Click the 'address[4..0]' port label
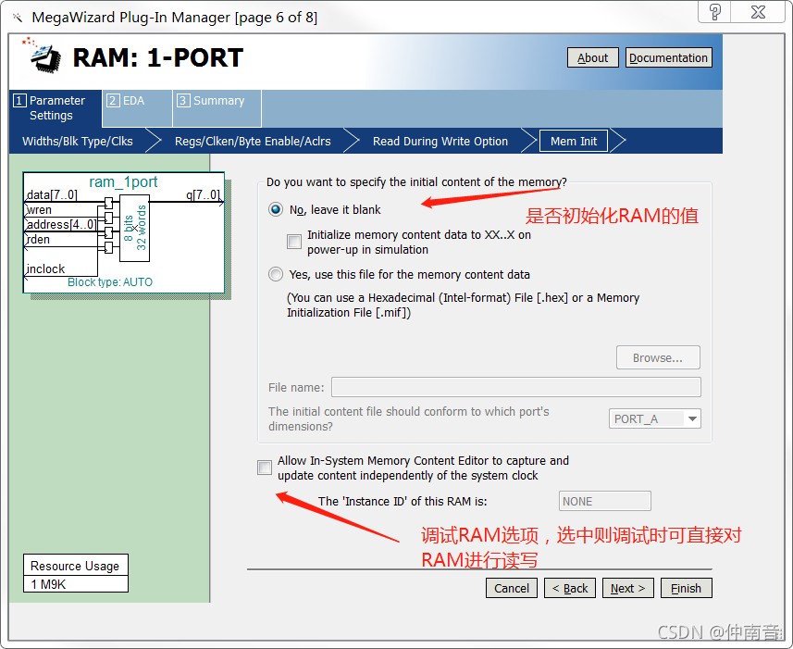This screenshot has height=649, width=793. click(x=61, y=224)
